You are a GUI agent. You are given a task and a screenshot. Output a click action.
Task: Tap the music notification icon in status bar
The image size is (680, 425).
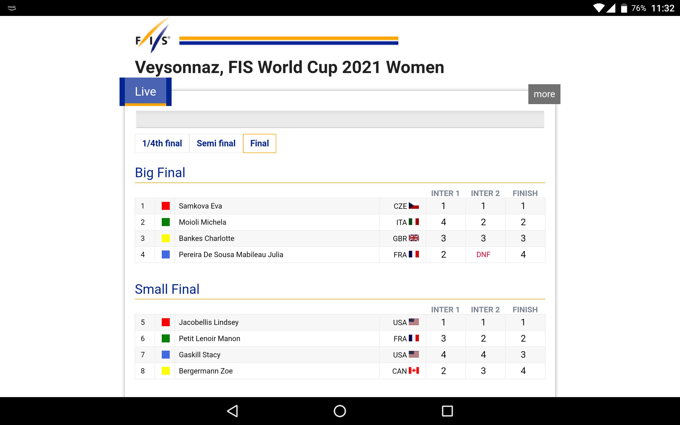click(12, 8)
